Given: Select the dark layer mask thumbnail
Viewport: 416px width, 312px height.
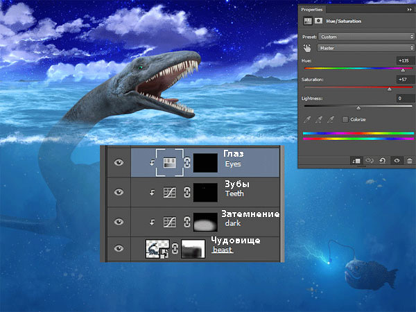Looking at the screenshot, I should point(205,222).
